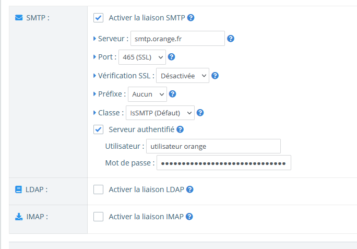This screenshot has width=357, height=249.
Task: Toggle the Serveur authentifié checkbox
Action: click(98, 129)
